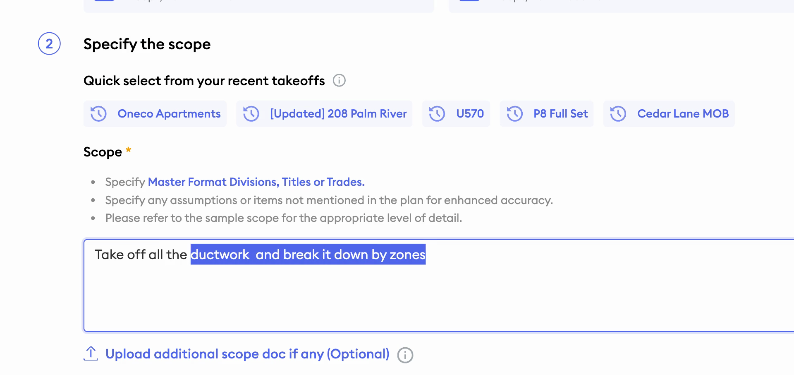Screen dimensions: 794x375
Task: Click the upload arrow icon
Action: [91, 353]
